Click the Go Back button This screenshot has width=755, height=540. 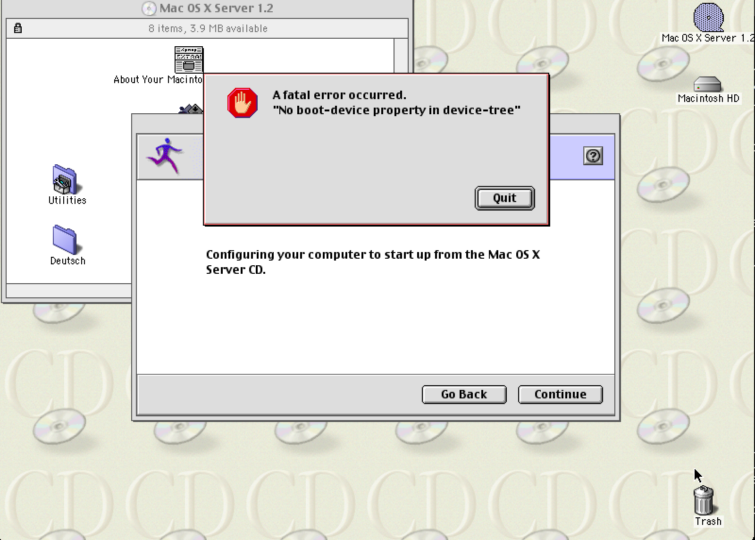pos(464,394)
